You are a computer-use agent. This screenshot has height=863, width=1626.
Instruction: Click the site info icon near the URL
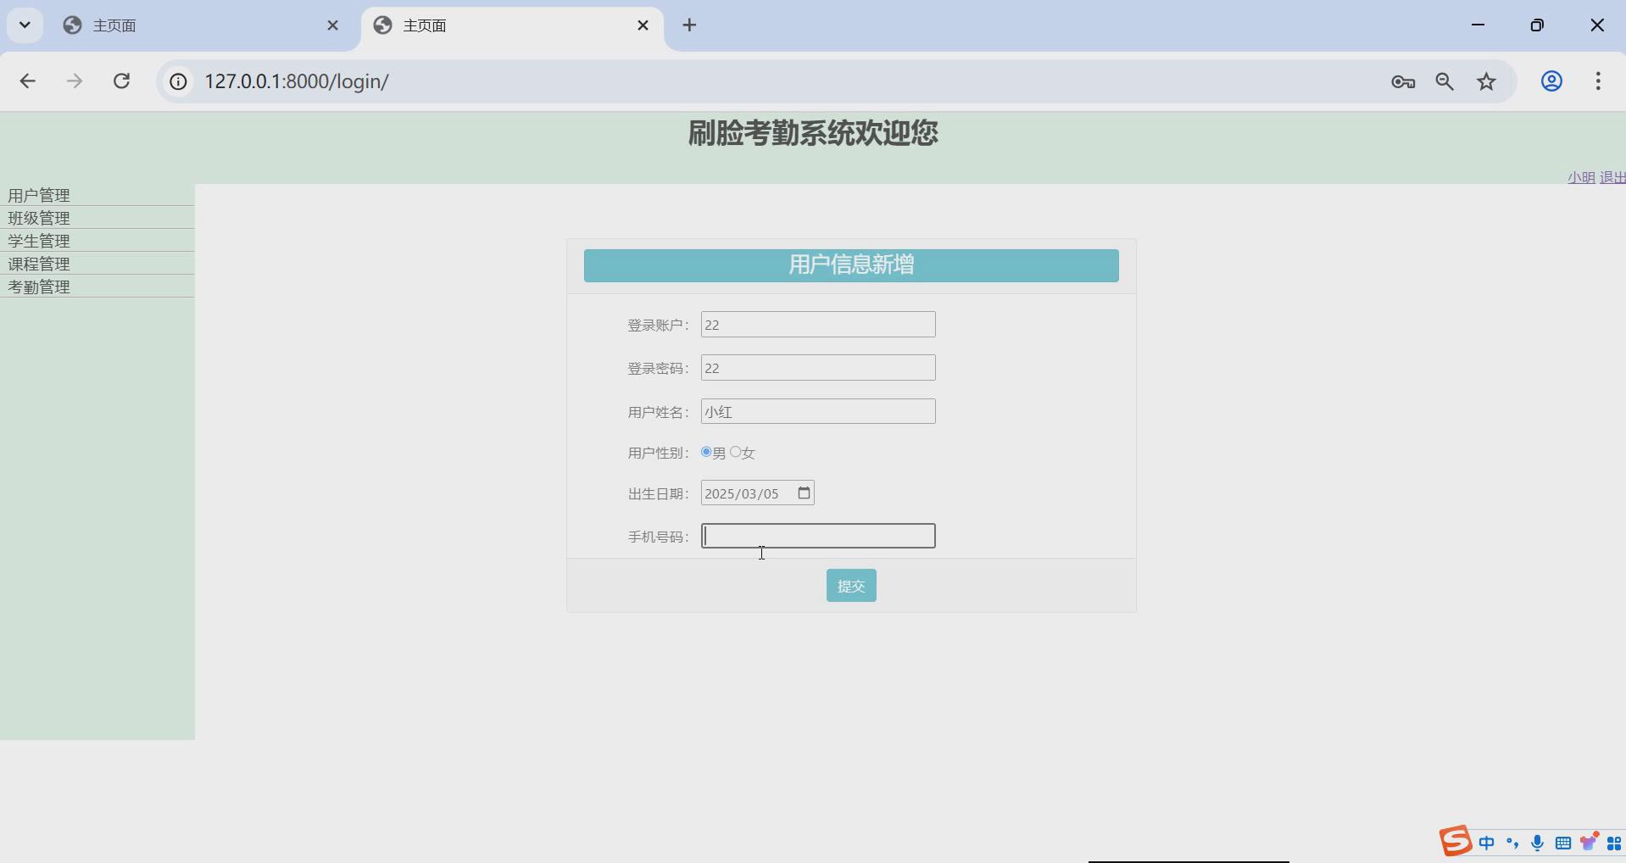pos(178,81)
